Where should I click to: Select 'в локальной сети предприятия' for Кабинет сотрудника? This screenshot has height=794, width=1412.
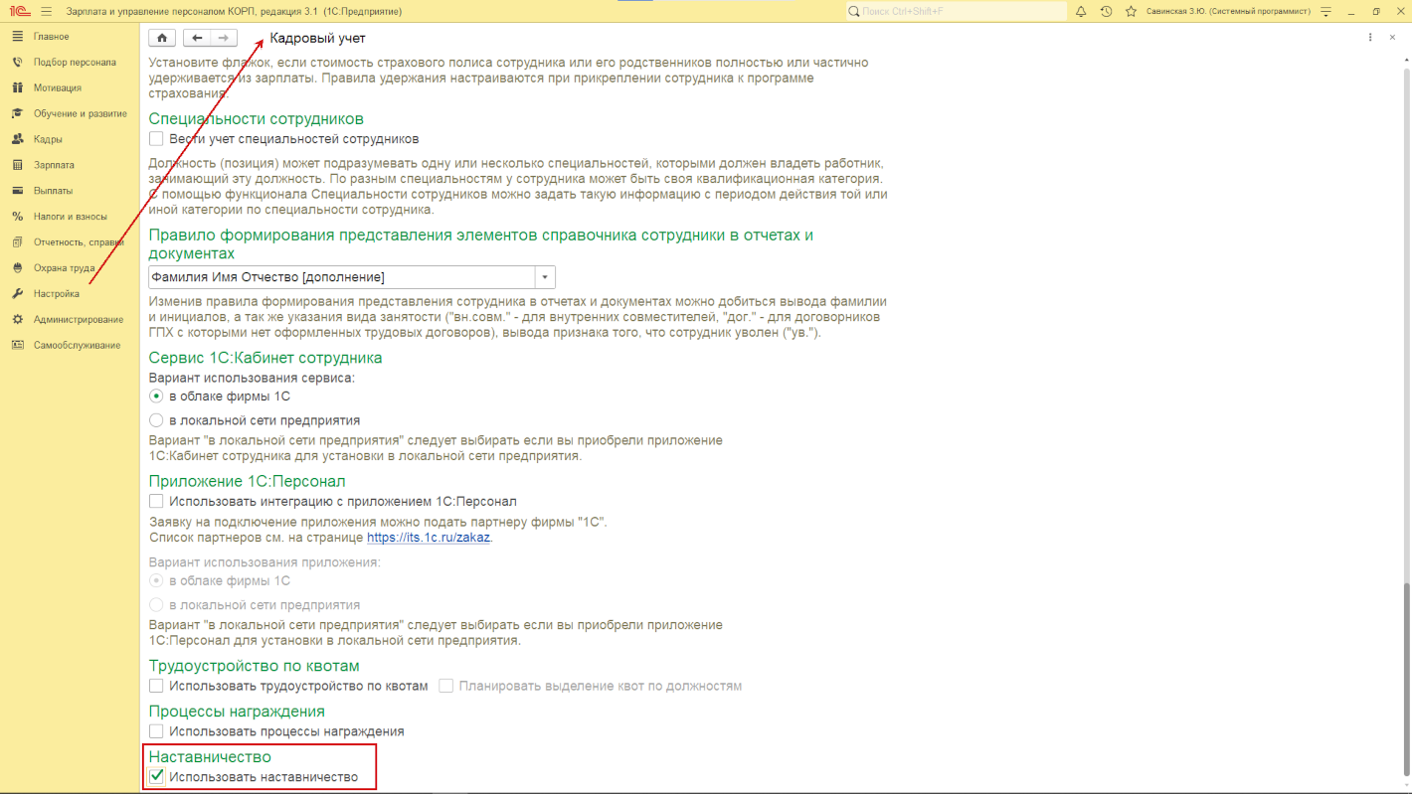(156, 420)
